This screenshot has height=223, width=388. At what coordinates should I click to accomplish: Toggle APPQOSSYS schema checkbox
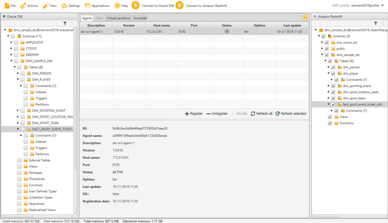(16, 42)
